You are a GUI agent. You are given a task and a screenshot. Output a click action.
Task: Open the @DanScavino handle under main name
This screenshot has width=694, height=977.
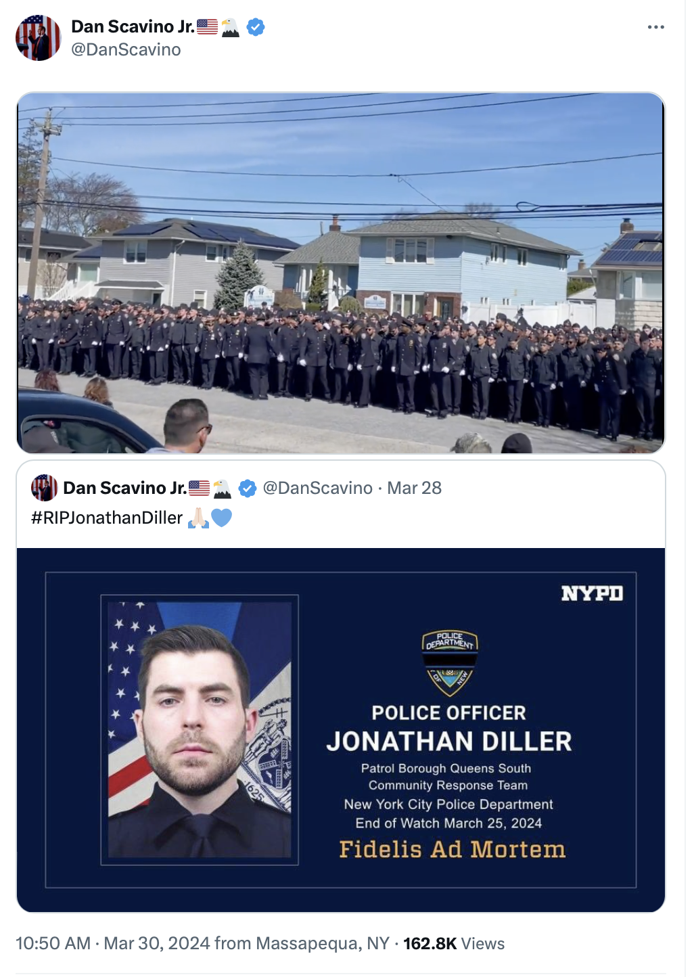coord(126,49)
